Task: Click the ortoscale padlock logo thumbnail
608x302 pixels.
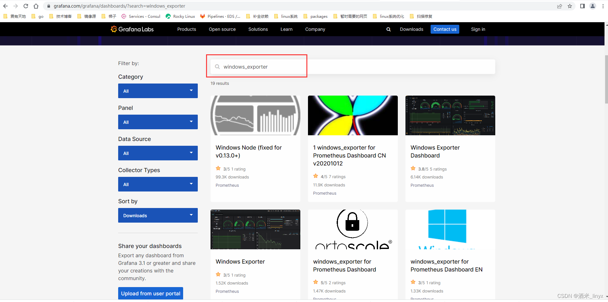Action: (353, 229)
